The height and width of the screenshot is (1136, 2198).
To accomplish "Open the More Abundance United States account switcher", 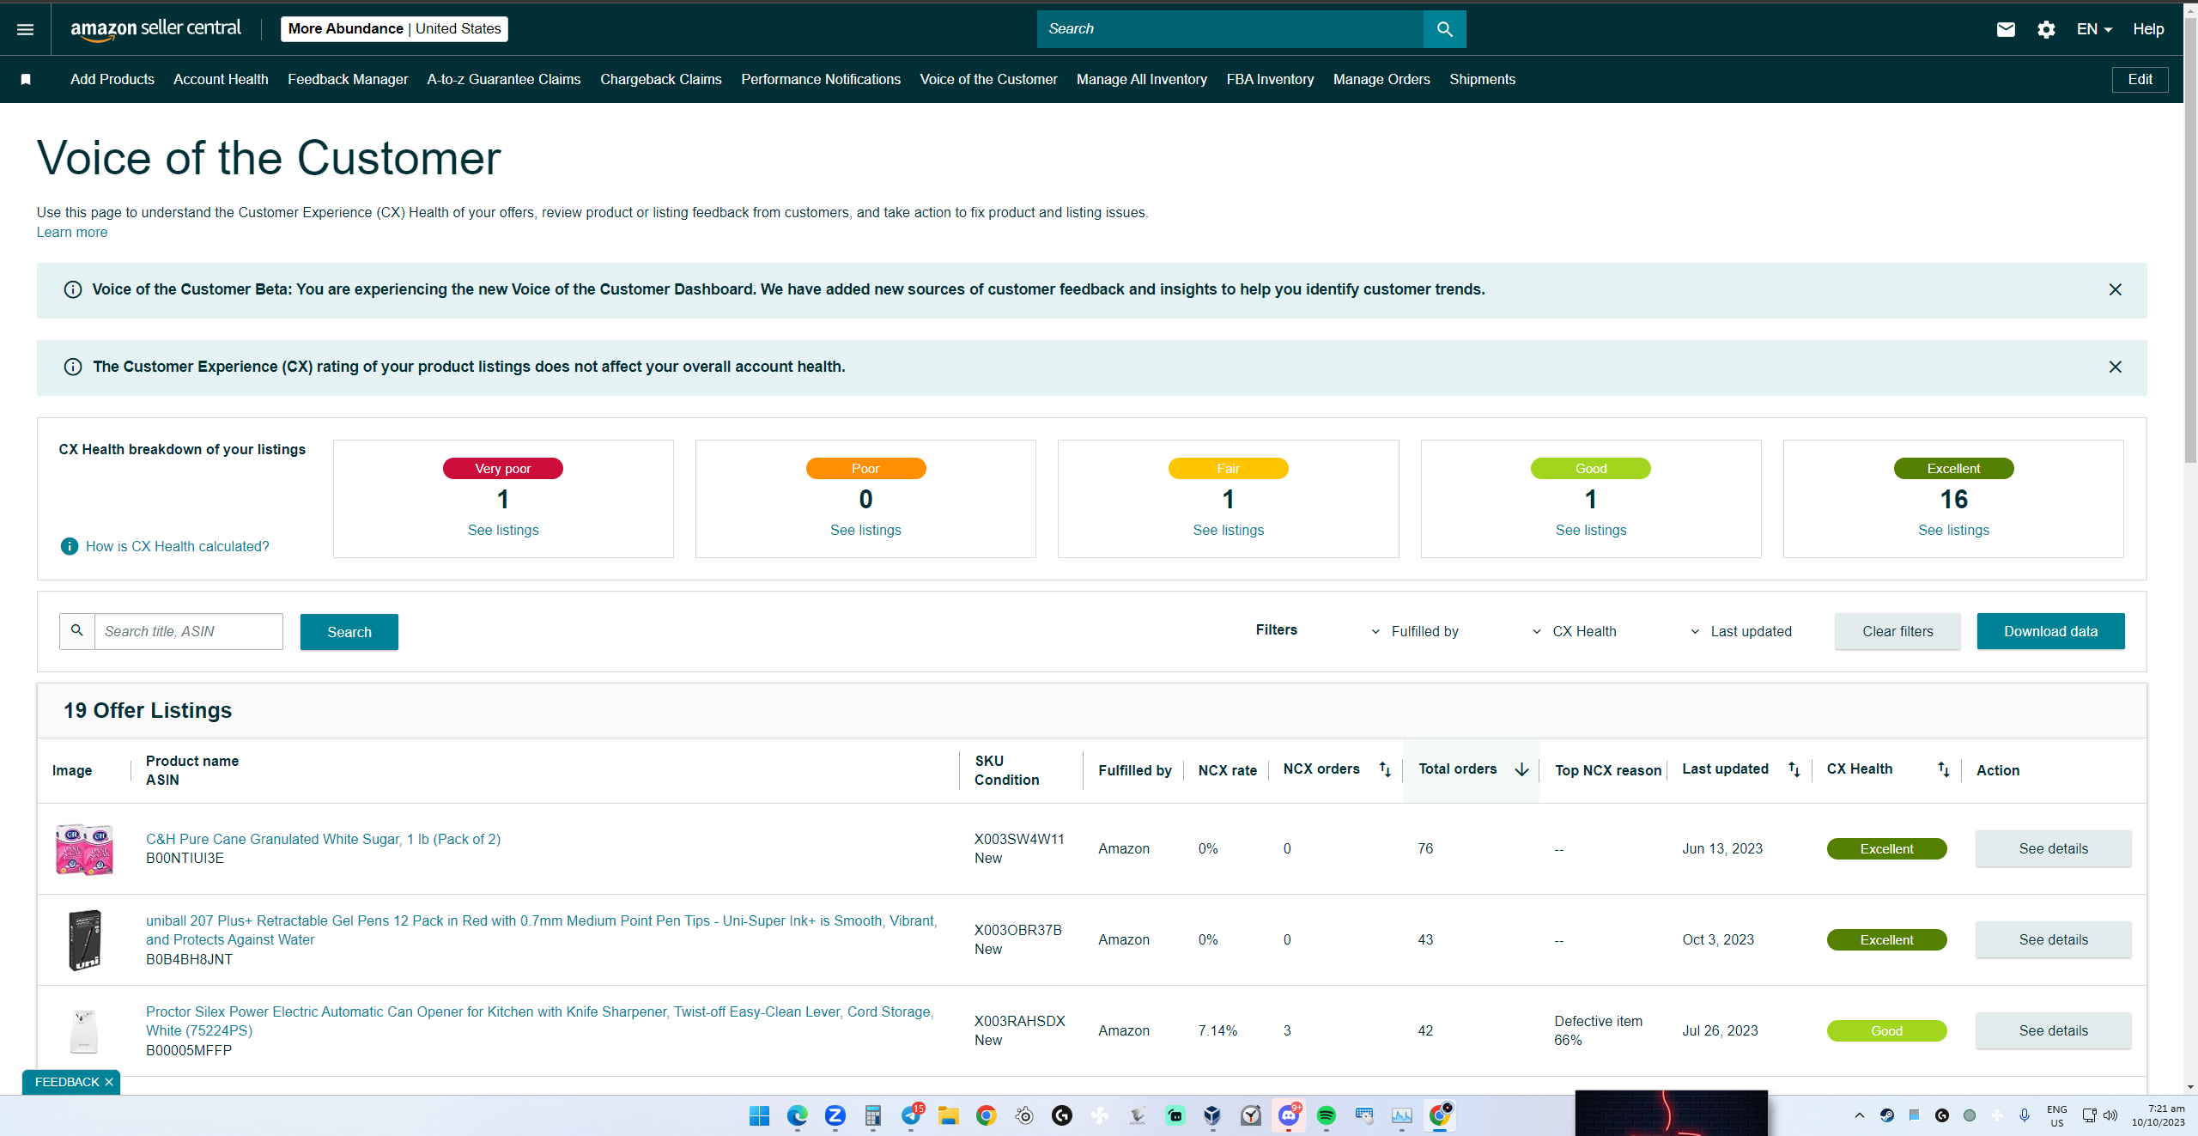I will 394,29.
